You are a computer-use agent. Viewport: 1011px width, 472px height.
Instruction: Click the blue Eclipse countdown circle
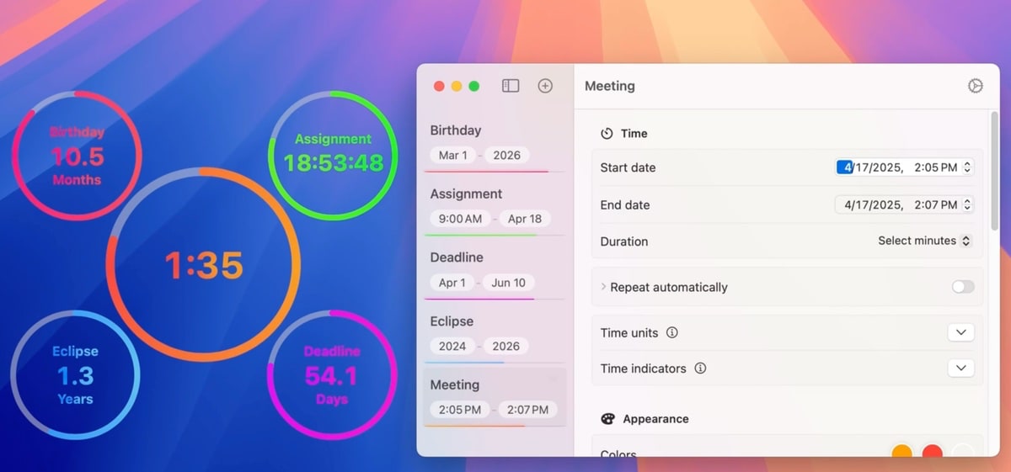(75, 376)
